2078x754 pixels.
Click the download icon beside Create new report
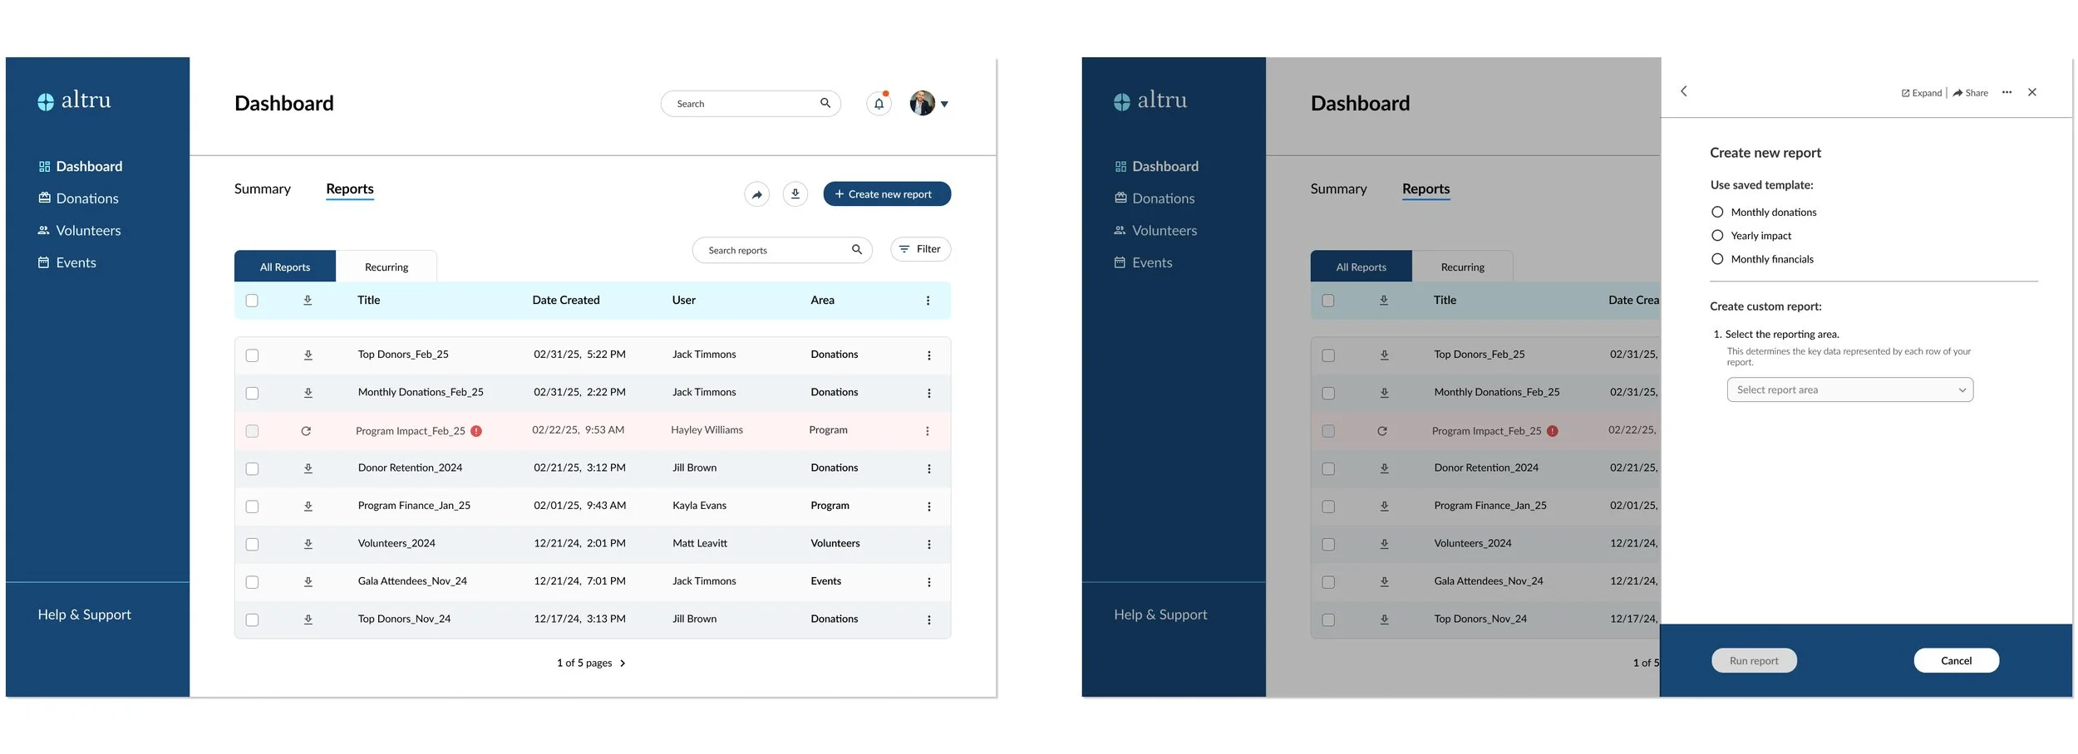click(795, 194)
